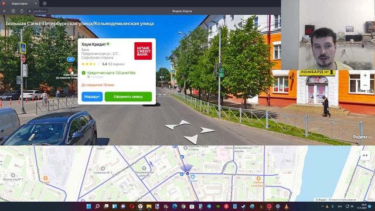Viewport: 375px width, 211px height.
Task: Open Windows taskbar search
Action: [97, 206]
